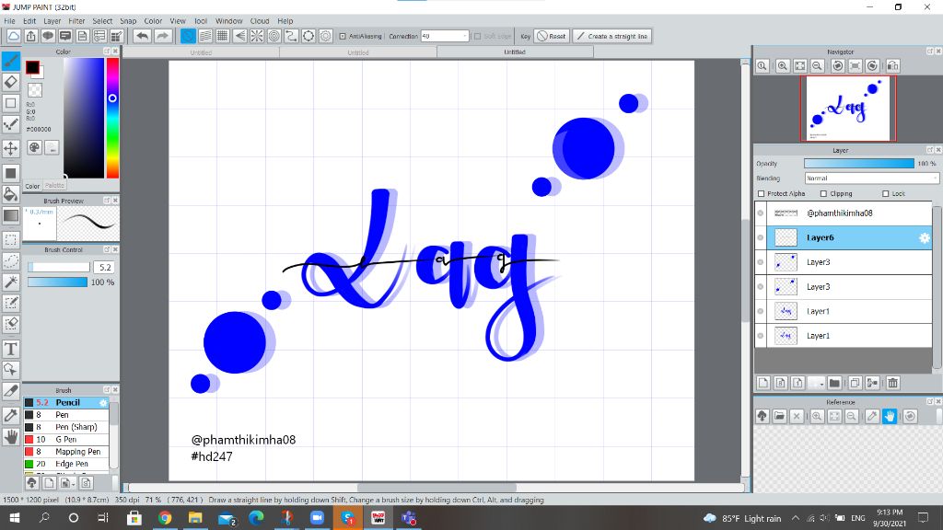Open the add-brush dropdown in Brush panel

coord(73,482)
